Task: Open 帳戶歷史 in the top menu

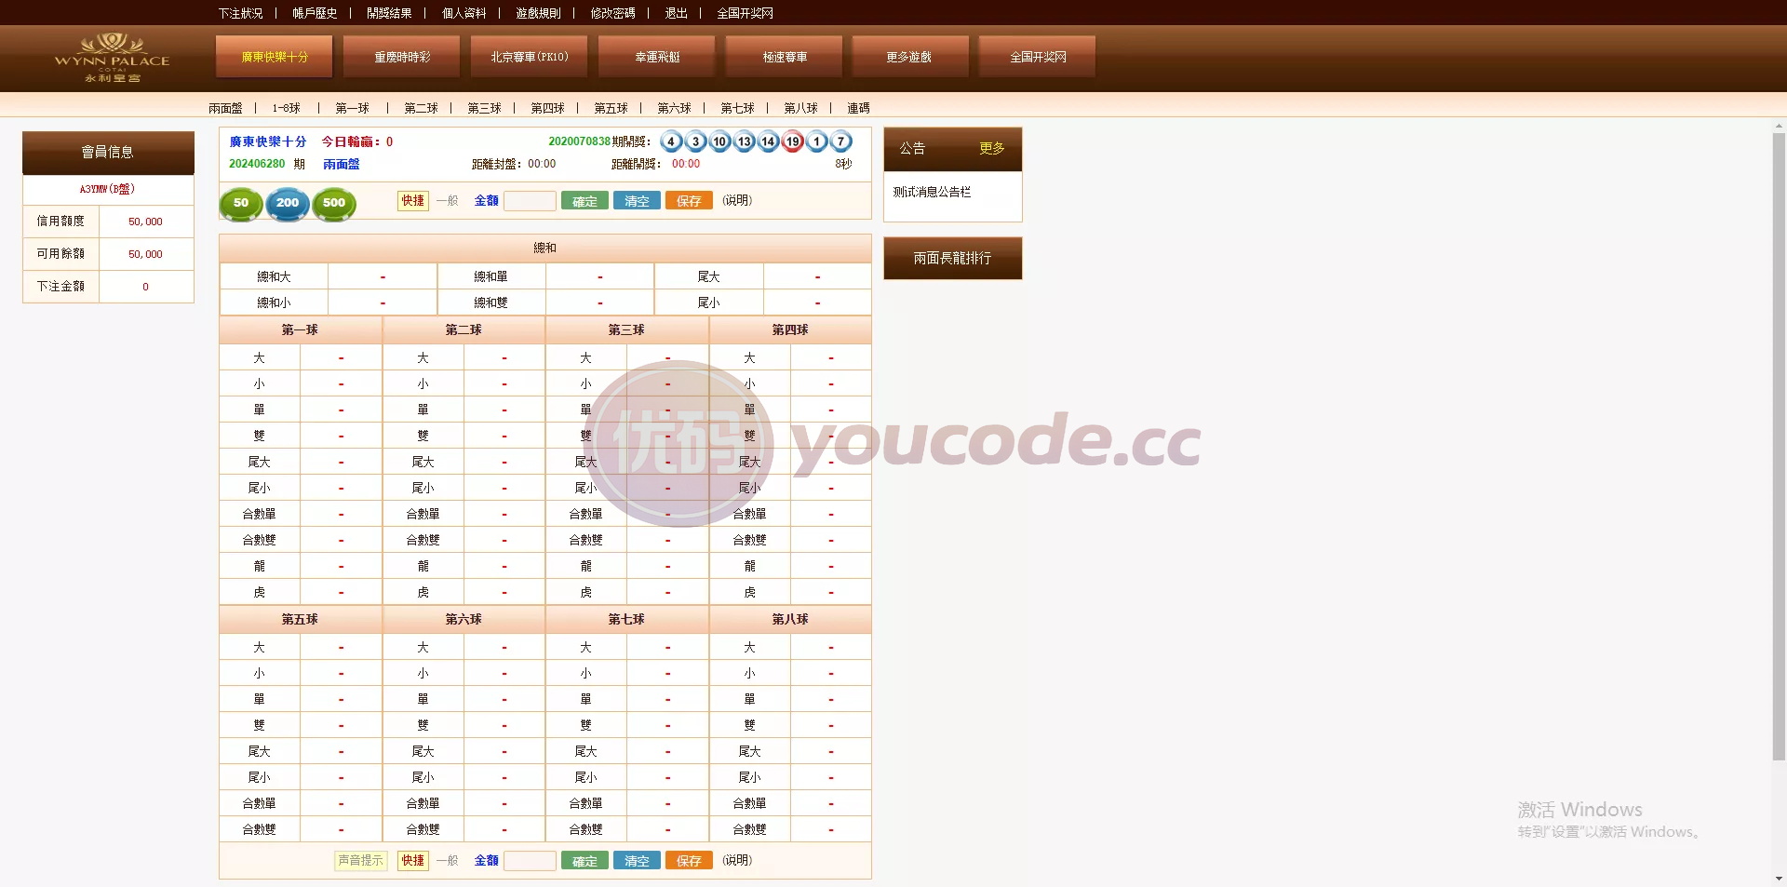Action: (x=315, y=13)
